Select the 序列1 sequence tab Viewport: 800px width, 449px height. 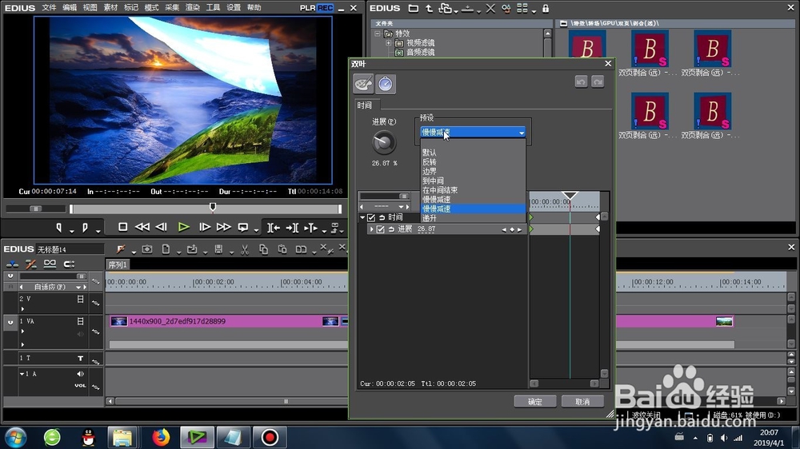[x=118, y=264]
